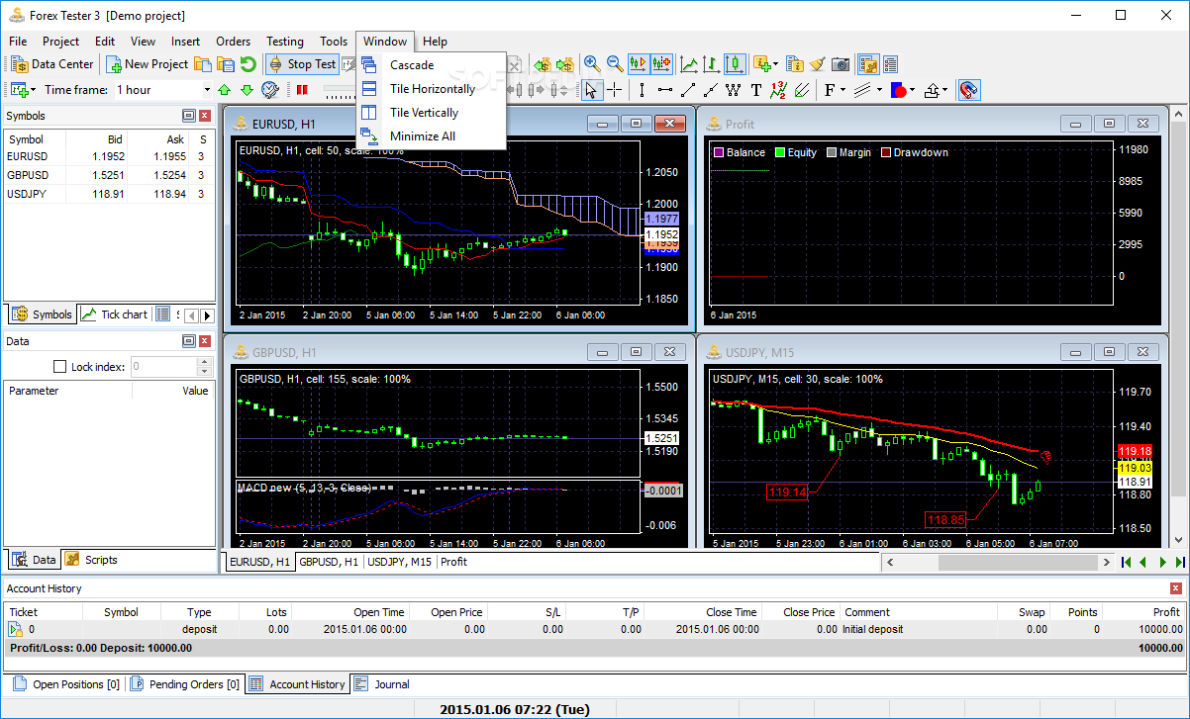Viewport: 1190px width, 719px height.
Task: Open the Insert menu
Action: [185, 42]
